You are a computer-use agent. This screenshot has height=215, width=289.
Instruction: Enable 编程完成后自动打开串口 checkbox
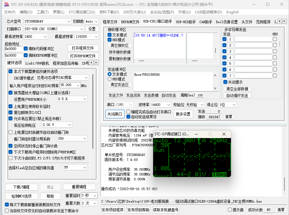129,112
